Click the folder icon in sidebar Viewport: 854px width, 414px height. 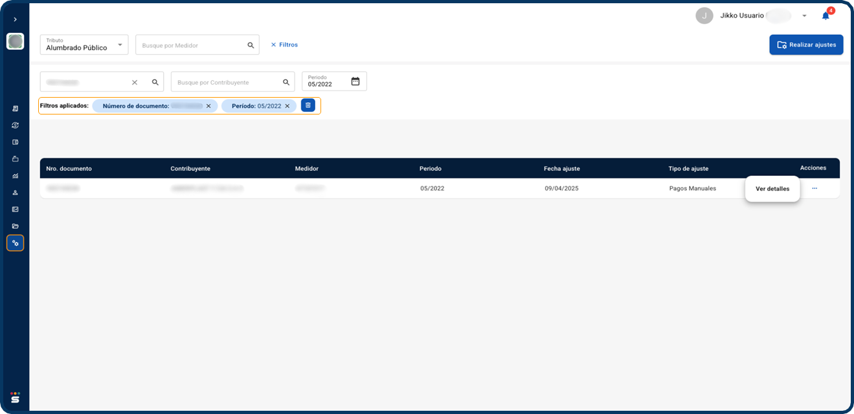(x=16, y=226)
